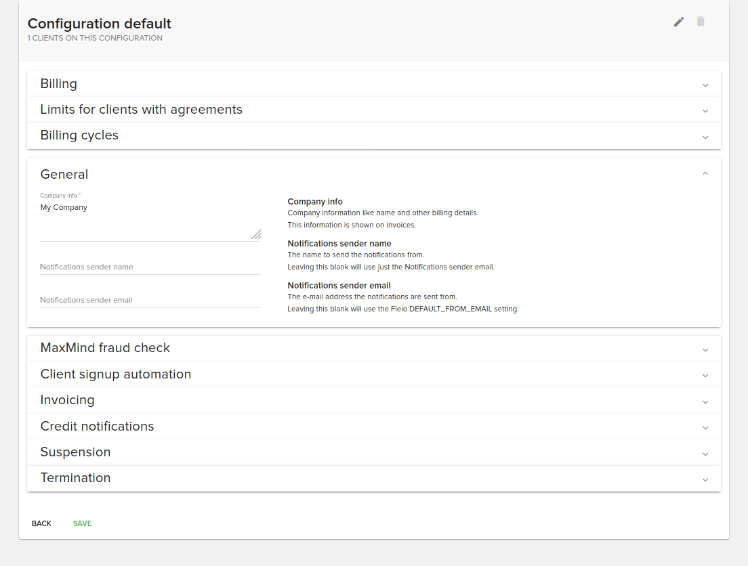Click the trash delete configuration icon

pos(701,22)
